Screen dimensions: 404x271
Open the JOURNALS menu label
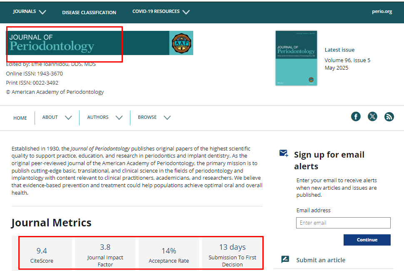(25, 11)
